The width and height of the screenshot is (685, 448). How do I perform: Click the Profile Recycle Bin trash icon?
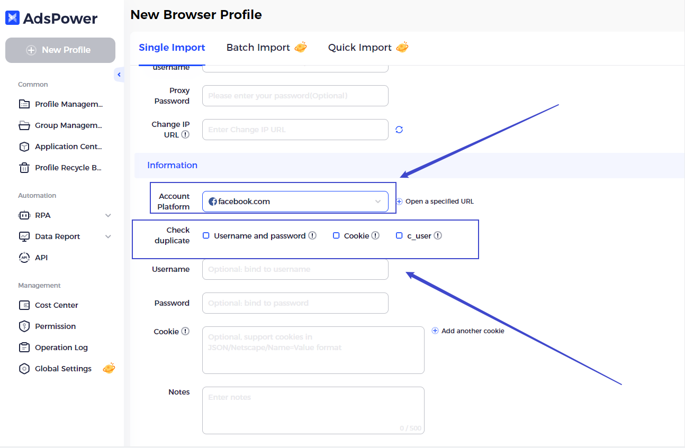point(24,168)
